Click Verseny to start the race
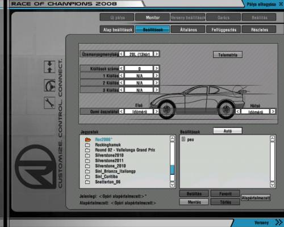Viewport: 284px width, 227px height. click(261, 222)
